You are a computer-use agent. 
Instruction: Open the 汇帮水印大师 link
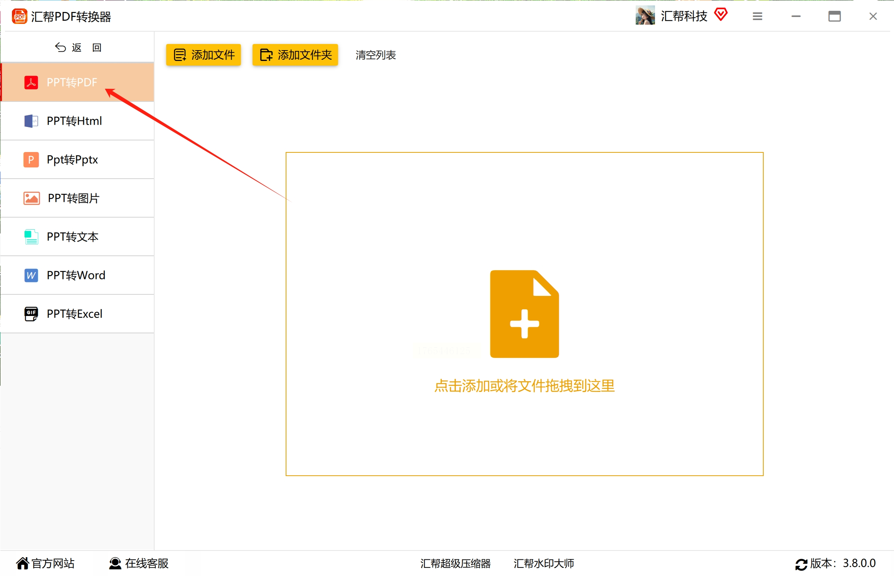(x=544, y=563)
